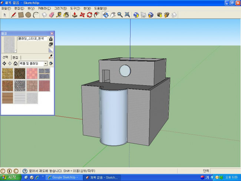This screenshot has width=241, height=181.
Task: Open the 카메라(C) menu
Action: click(x=44, y=8)
